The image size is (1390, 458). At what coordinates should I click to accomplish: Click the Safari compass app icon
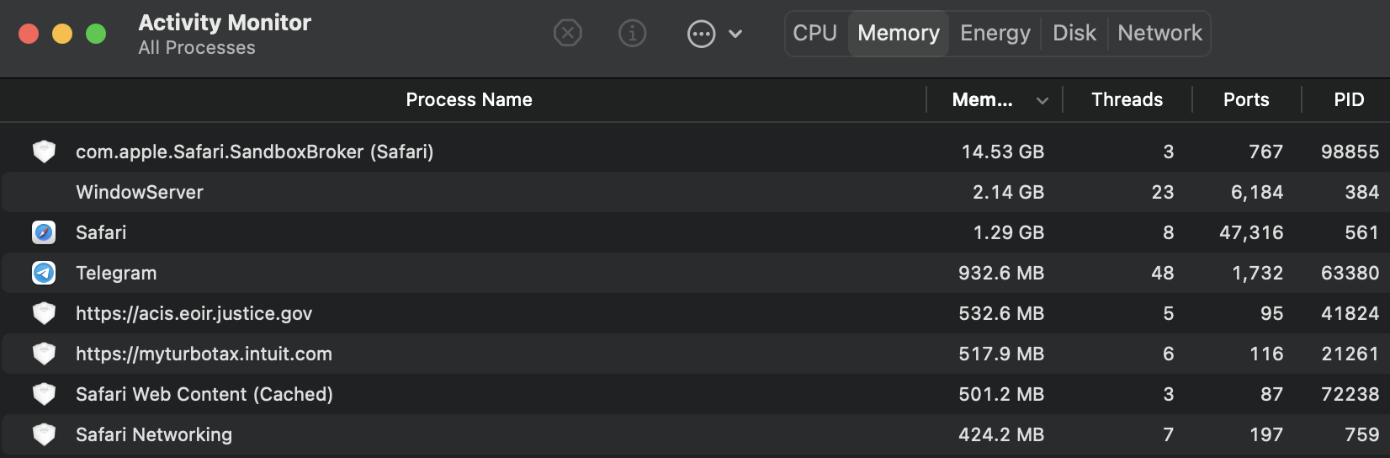(44, 232)
